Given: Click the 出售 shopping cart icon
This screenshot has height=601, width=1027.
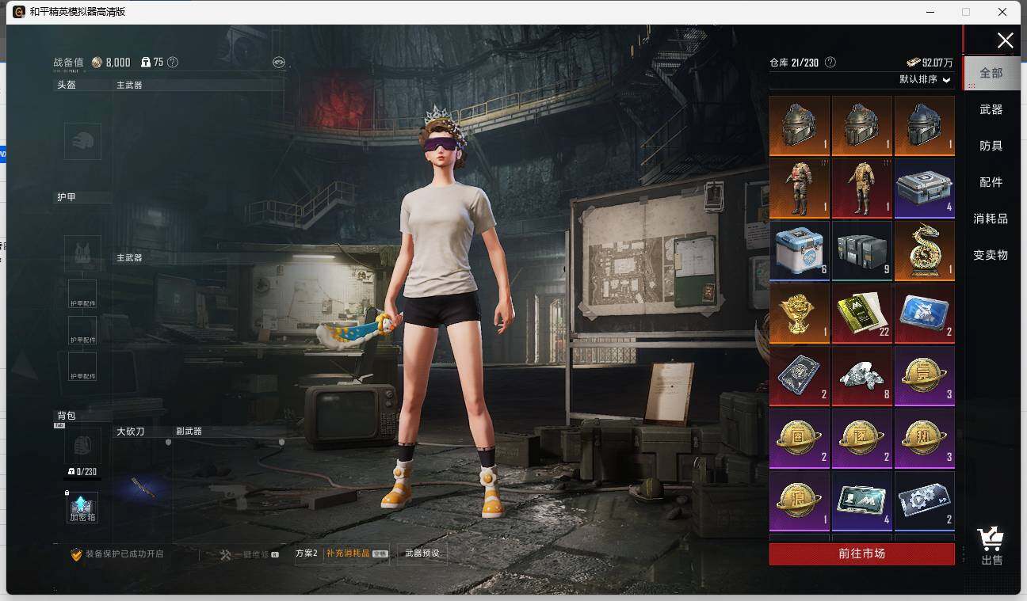Looking at the screenshot, I should click(991, 546).
